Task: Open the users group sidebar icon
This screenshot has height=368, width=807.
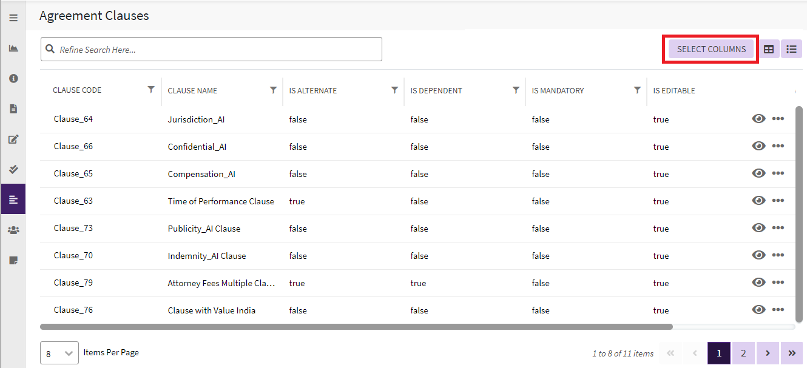Action: pos(13,230)
